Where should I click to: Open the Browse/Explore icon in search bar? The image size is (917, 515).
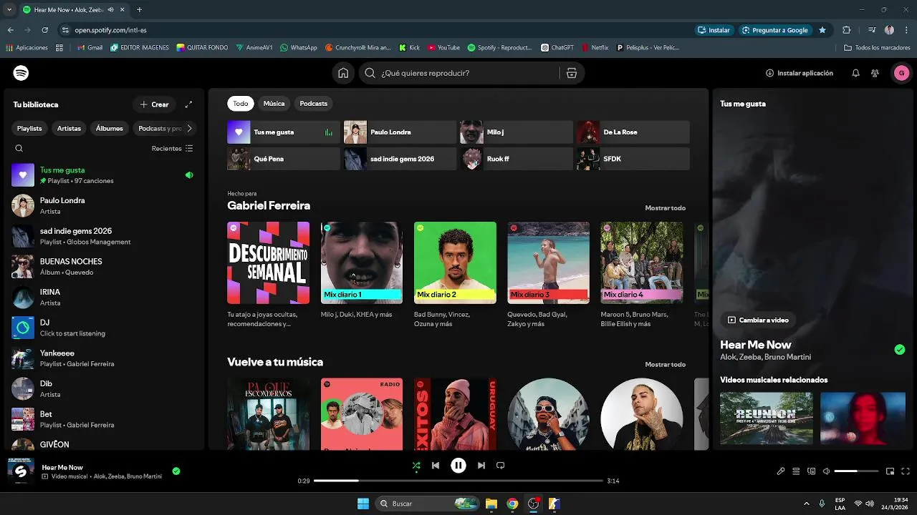tap(571, 73)
